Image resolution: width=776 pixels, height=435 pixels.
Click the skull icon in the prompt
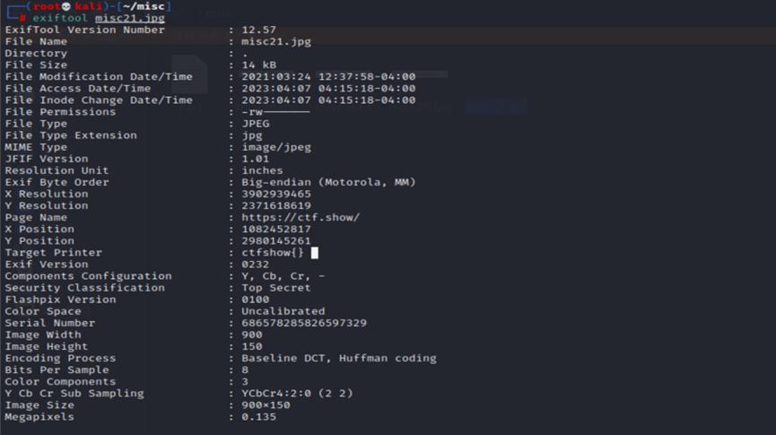coord(66,6)
